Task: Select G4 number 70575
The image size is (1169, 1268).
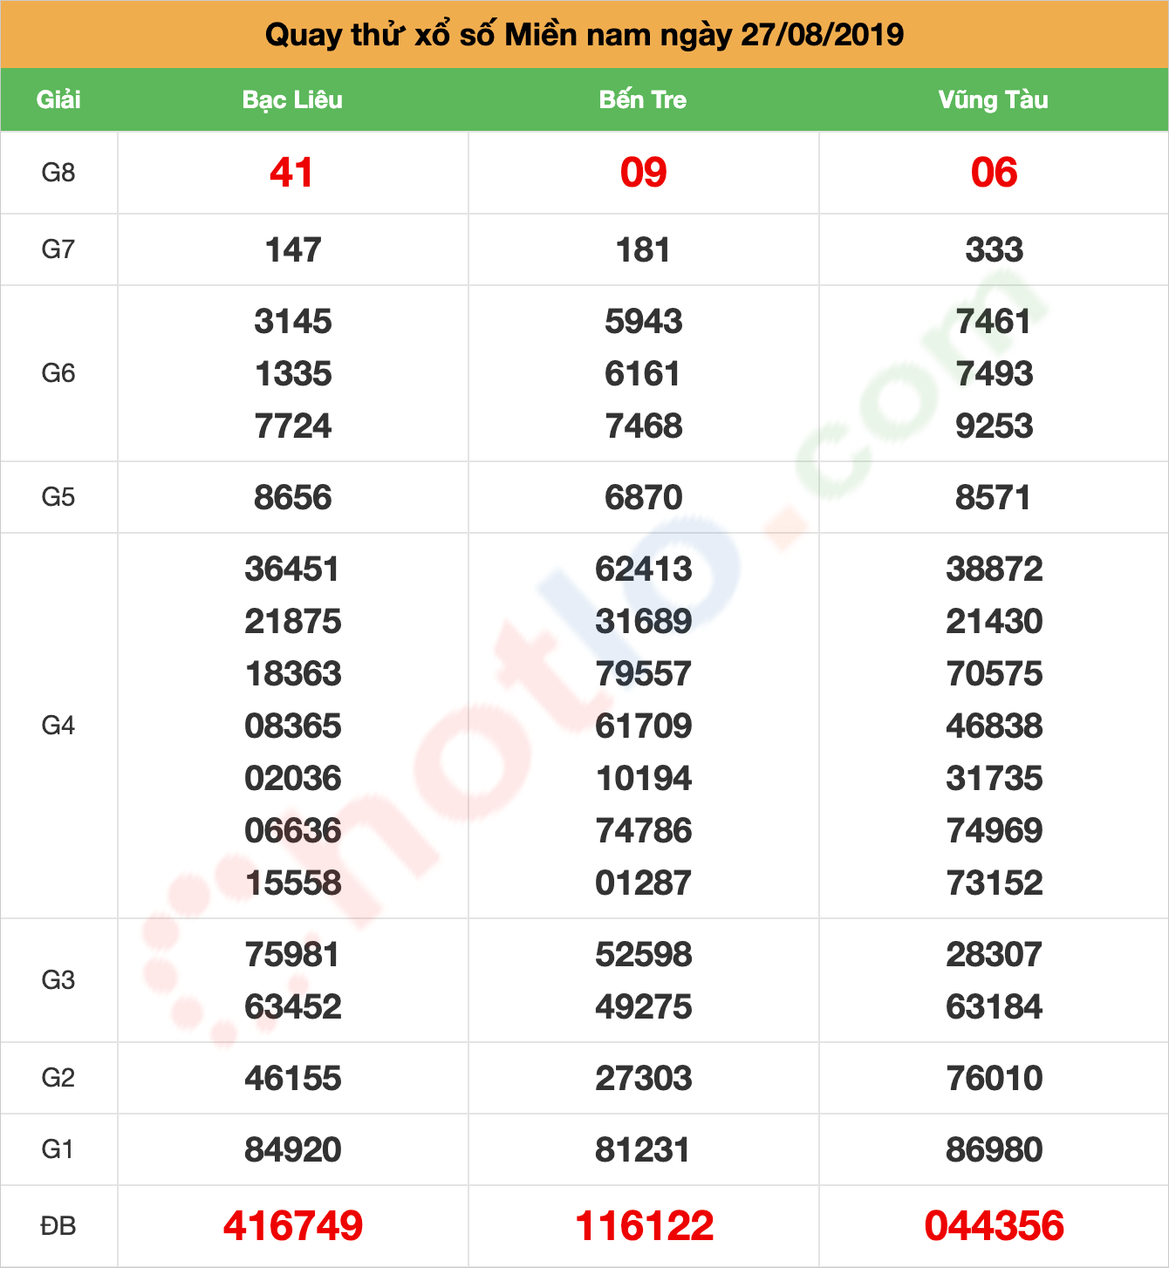Action: tap(995, 674)
